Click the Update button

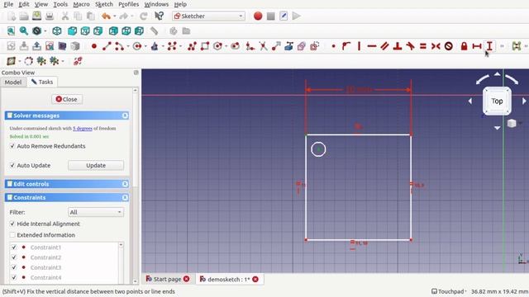pyautogui.click(x=96, y=165)
